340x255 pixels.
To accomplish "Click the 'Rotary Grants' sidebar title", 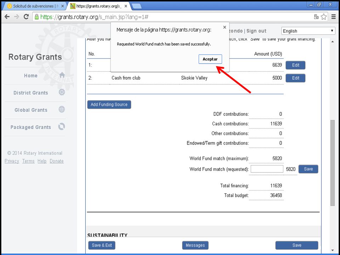I will click(35, 57).
